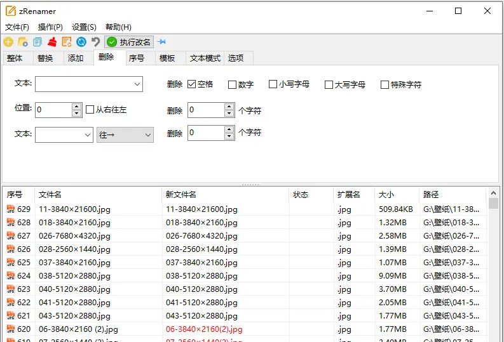Open the top 文本 combo box dropdown
This screenshot has height=342, width=504.
tap(137, 84)
